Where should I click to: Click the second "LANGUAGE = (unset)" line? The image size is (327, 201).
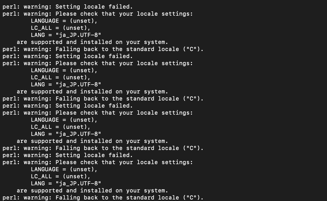pos(64,70)
